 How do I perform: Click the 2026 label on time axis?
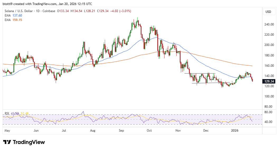tap(235, 130)
